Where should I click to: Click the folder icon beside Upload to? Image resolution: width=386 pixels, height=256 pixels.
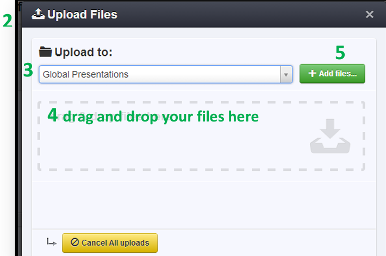click(x=45, y=52)
